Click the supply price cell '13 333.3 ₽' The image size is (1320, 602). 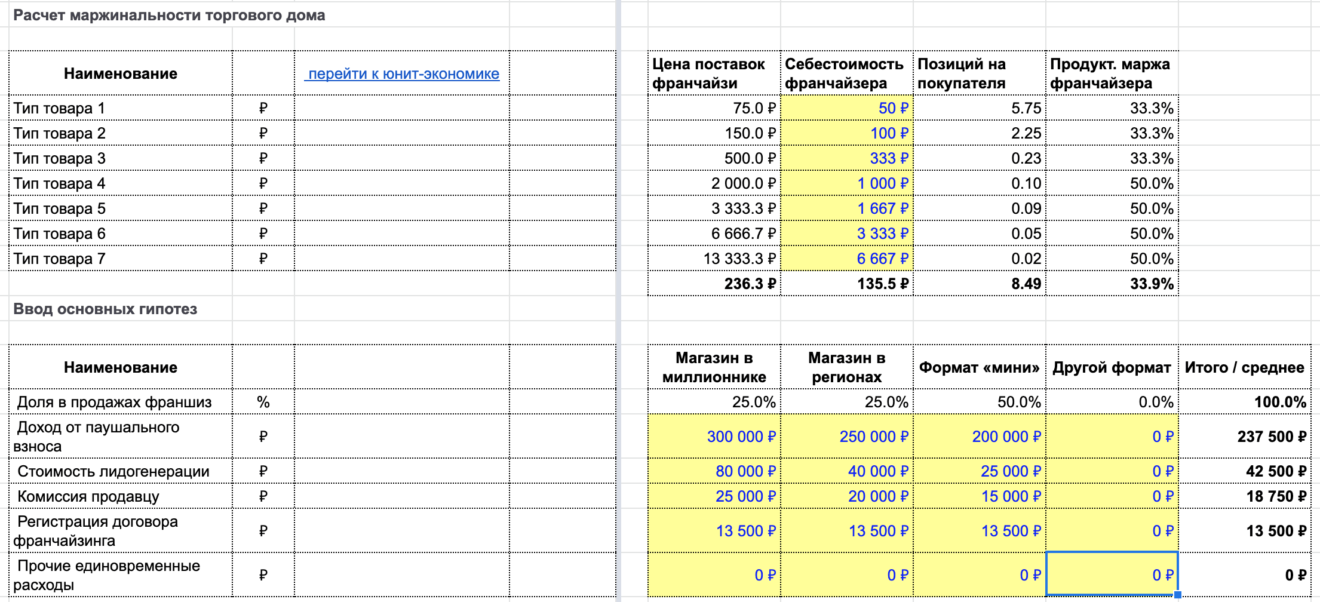click(x=714, y=259)
